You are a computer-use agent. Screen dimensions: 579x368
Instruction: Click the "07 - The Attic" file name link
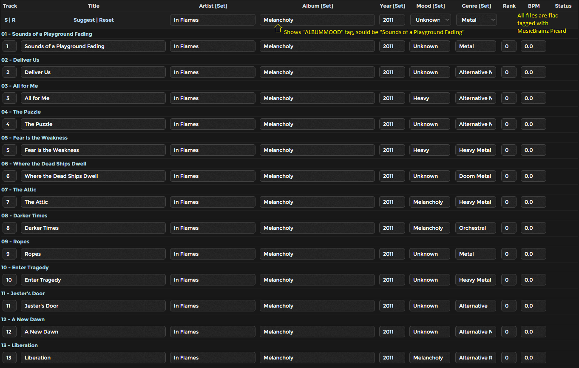click(19, 190)
